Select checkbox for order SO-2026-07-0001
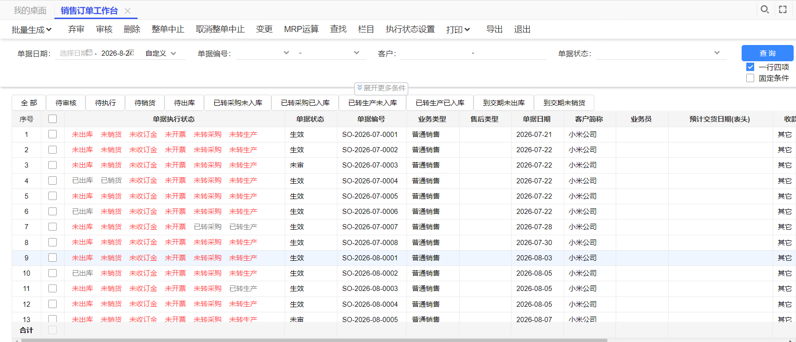Image resolution: width=796 pixels, height=342 pixels. (x=53, y=134)
